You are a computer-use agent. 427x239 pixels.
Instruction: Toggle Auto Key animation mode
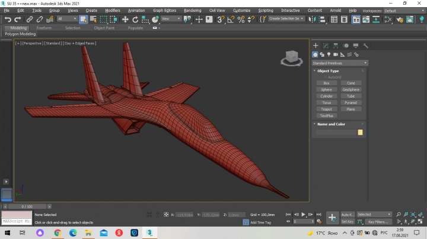point(348,215)
